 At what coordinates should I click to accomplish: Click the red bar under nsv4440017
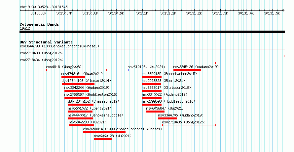(x=81, y=118)
